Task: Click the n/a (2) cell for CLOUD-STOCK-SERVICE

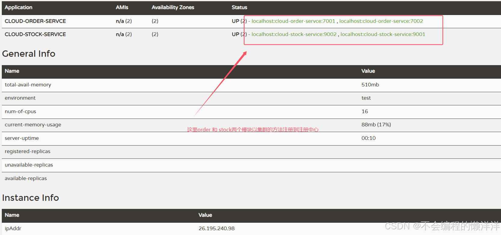Action: click(x=124, y=34)
